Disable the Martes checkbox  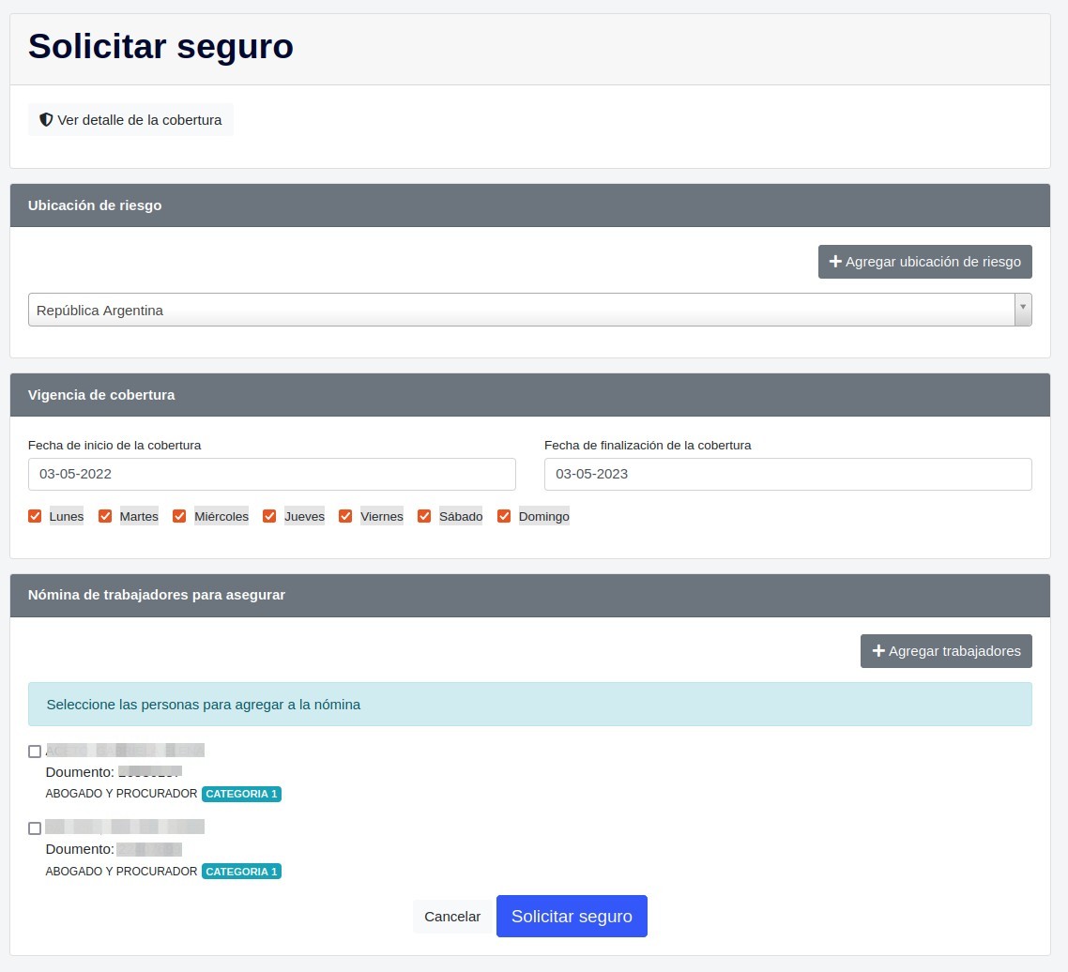105,515
